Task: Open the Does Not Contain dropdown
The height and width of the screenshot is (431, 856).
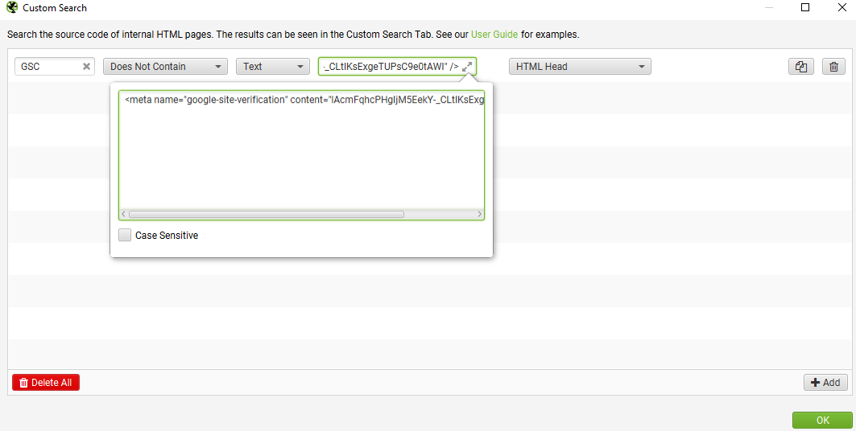Action: point(165,67)
